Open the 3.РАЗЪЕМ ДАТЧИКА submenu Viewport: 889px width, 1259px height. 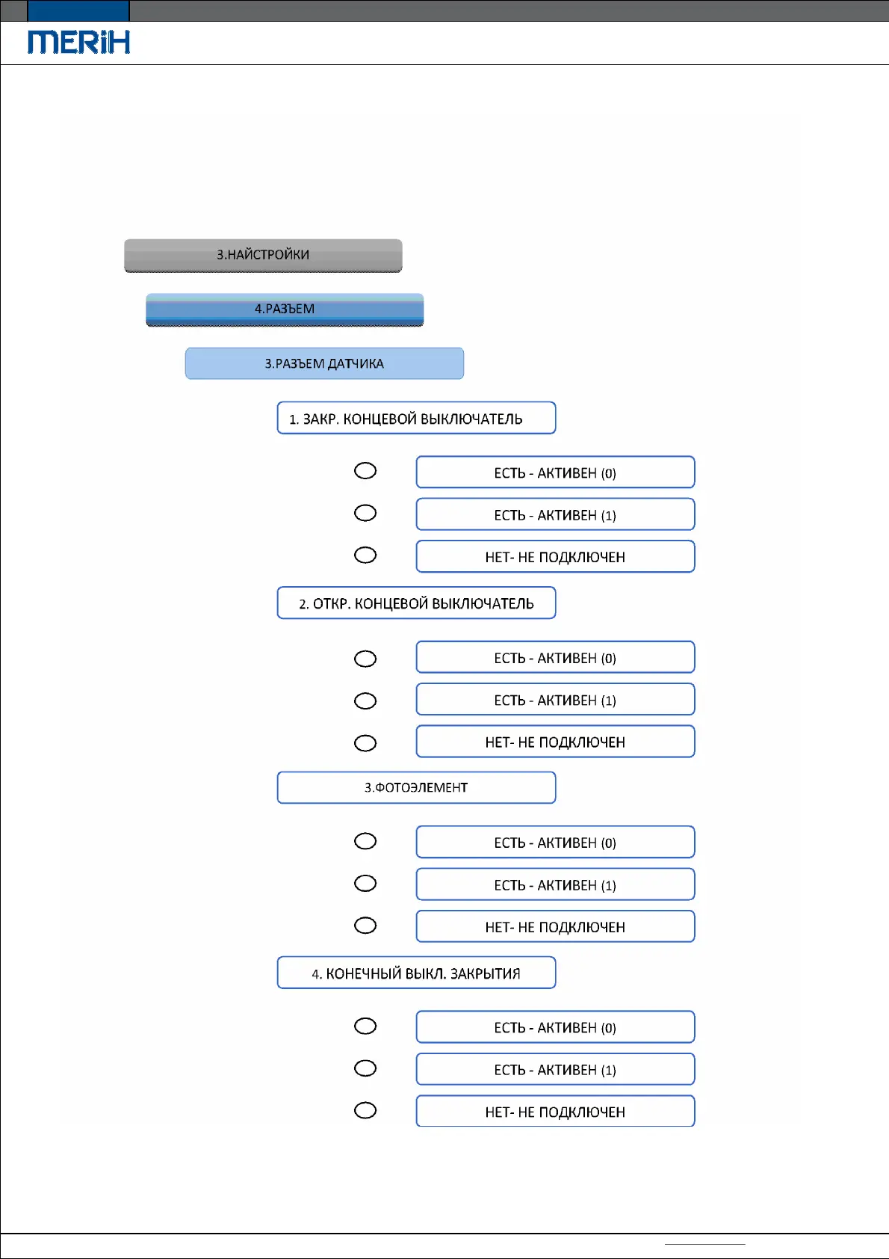324,363
